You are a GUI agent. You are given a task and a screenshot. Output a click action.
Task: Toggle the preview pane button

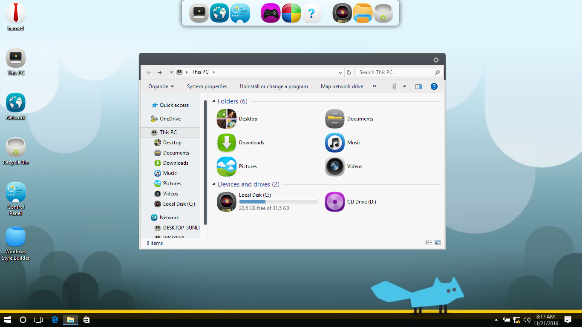click(419, 86)
